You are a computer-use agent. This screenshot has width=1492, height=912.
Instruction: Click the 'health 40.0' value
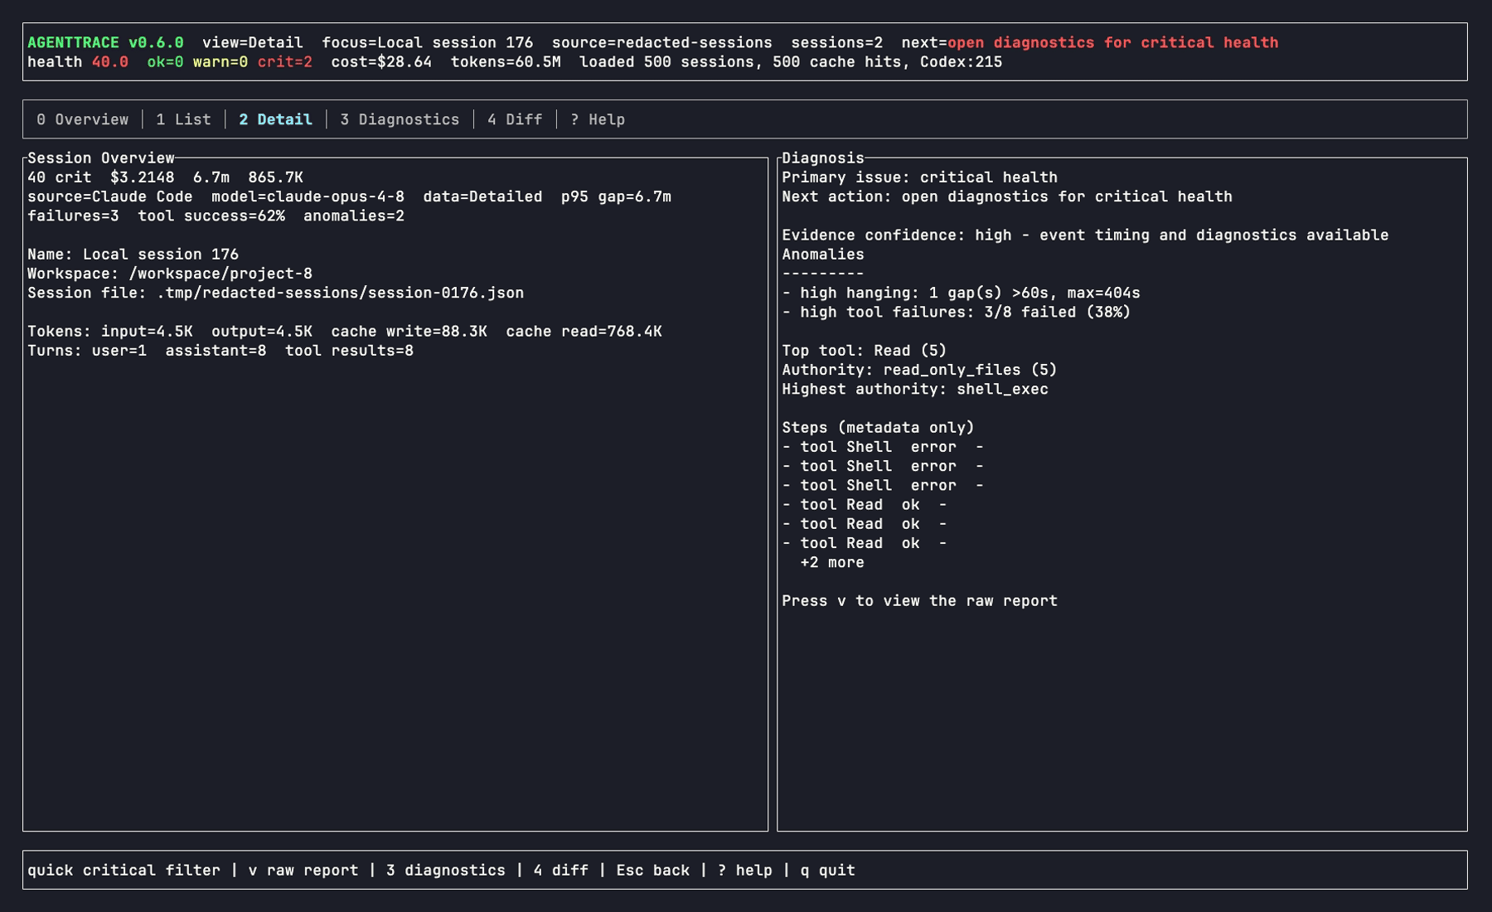[x=78, y=62]
